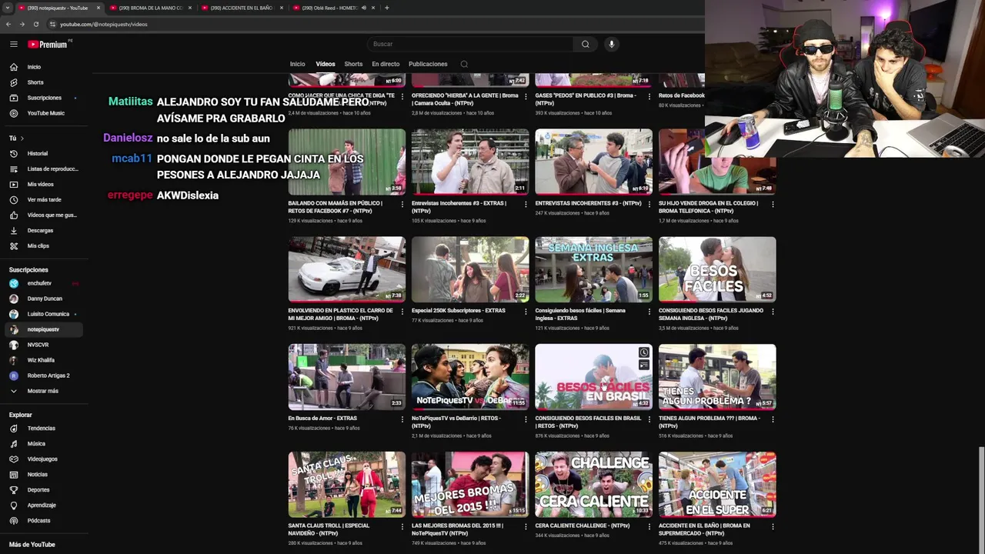Play MEJORES BROMAS DEL 2015 thumbnail
Viewport: 985px width, 554px height.
[470, 484]
